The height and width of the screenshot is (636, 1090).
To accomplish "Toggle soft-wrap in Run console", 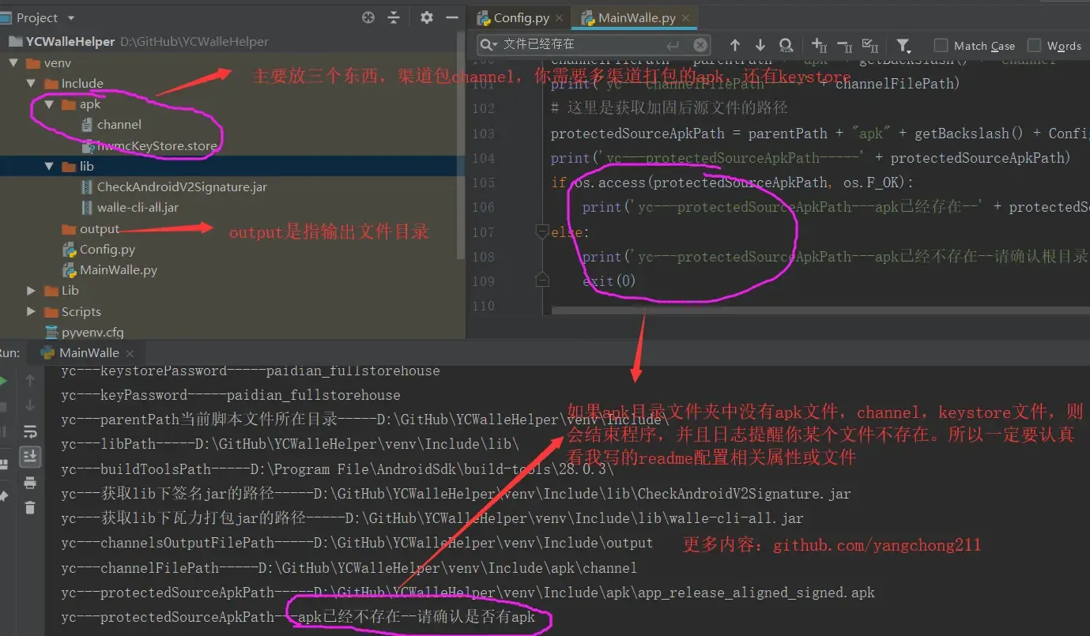I will (30, 431).
